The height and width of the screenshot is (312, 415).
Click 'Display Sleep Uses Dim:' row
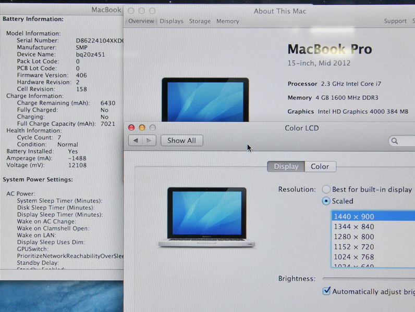pos(51,242)
